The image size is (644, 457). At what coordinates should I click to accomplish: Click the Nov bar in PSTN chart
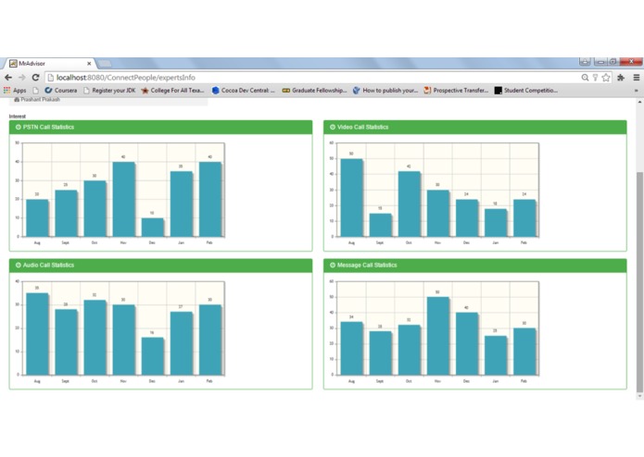pos(123,199)
